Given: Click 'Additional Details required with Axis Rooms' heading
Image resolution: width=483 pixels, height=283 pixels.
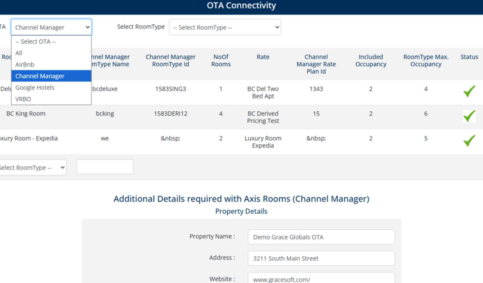Looking at the screenshot, I should click(x=241, y=199).
